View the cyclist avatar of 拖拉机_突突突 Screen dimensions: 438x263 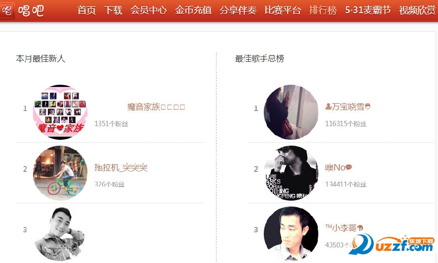coord(60,173)
